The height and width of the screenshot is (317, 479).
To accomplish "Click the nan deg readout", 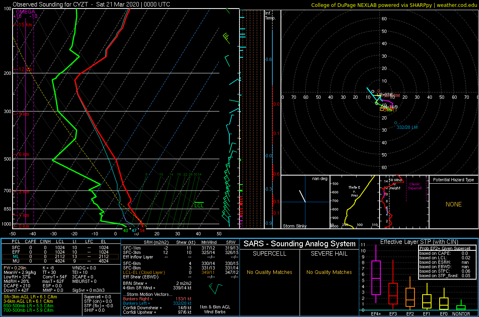I will [x=319, y=179].
